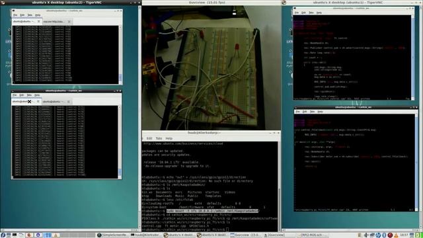
Task: Open Help menu in ubuntu2 lower terminal
Action: (x=37, y=95)
